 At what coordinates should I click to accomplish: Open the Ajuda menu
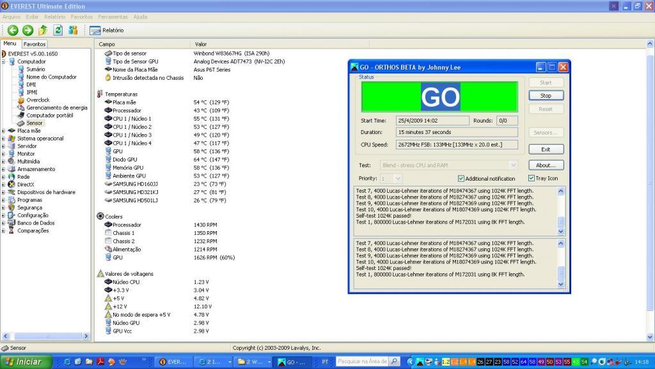click(140, 17)
